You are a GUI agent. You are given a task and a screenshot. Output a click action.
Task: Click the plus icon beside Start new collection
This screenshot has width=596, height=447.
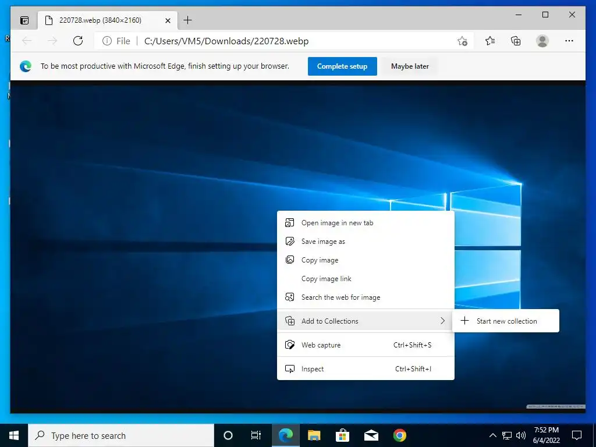click(464, 321)
